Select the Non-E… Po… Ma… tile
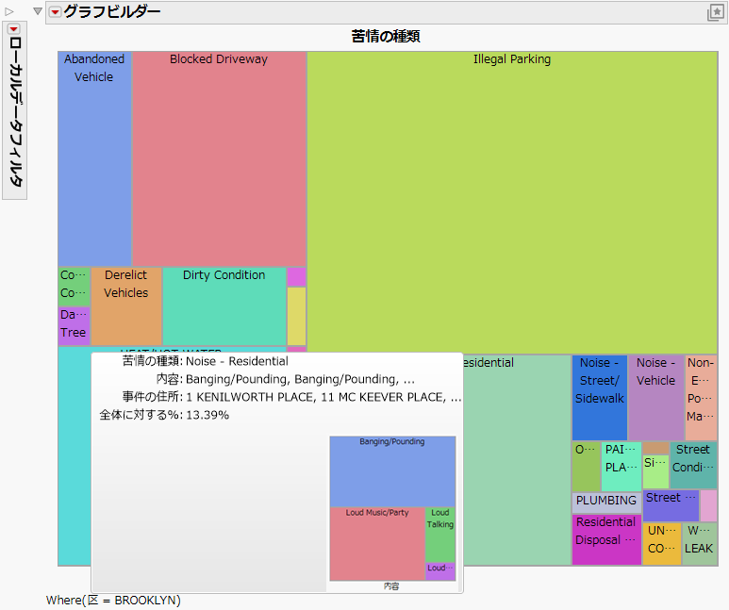This screenshot has height=610, width=729. click(701, 398)
